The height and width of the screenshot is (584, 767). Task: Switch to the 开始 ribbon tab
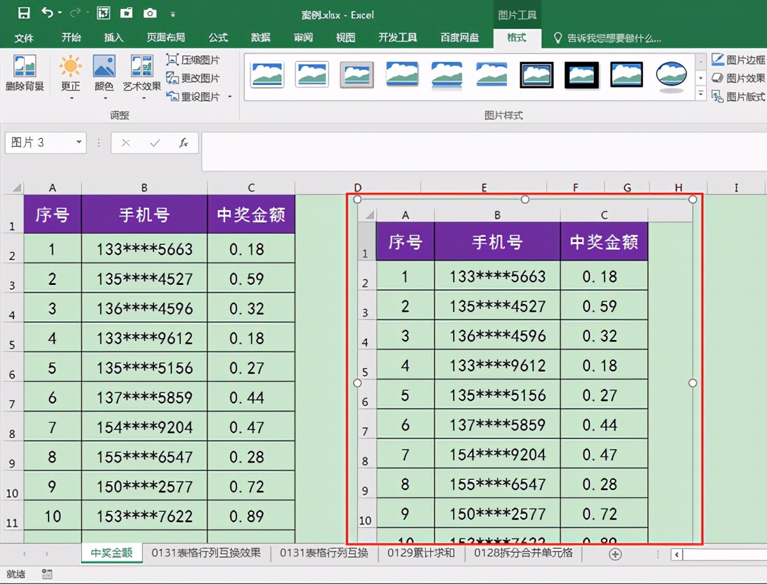71,38
